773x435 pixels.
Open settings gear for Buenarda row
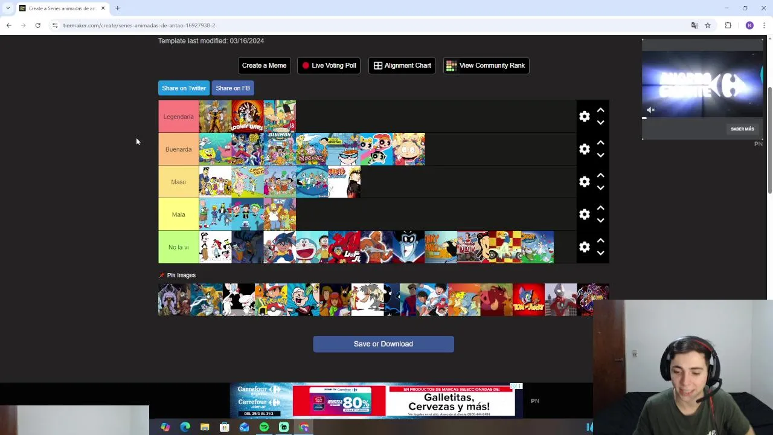(584, 149)
